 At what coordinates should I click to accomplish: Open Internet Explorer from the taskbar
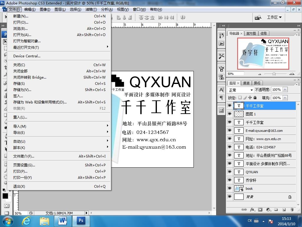pyautogui.click(x=26, y=221)
